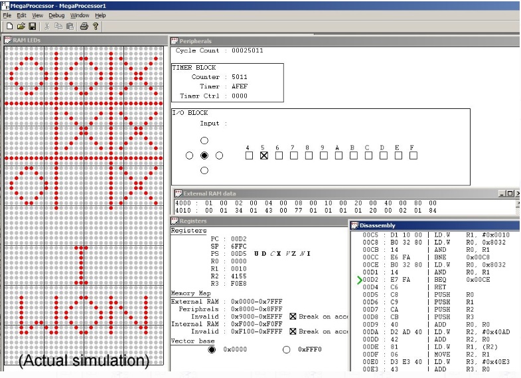Maximize the External RAM data window
The image size is (521, 378).
[x=510, y=193]
